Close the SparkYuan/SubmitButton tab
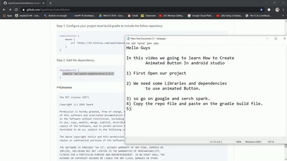The height and width of the screenshot is (161, 287). [x=43, y=3]
